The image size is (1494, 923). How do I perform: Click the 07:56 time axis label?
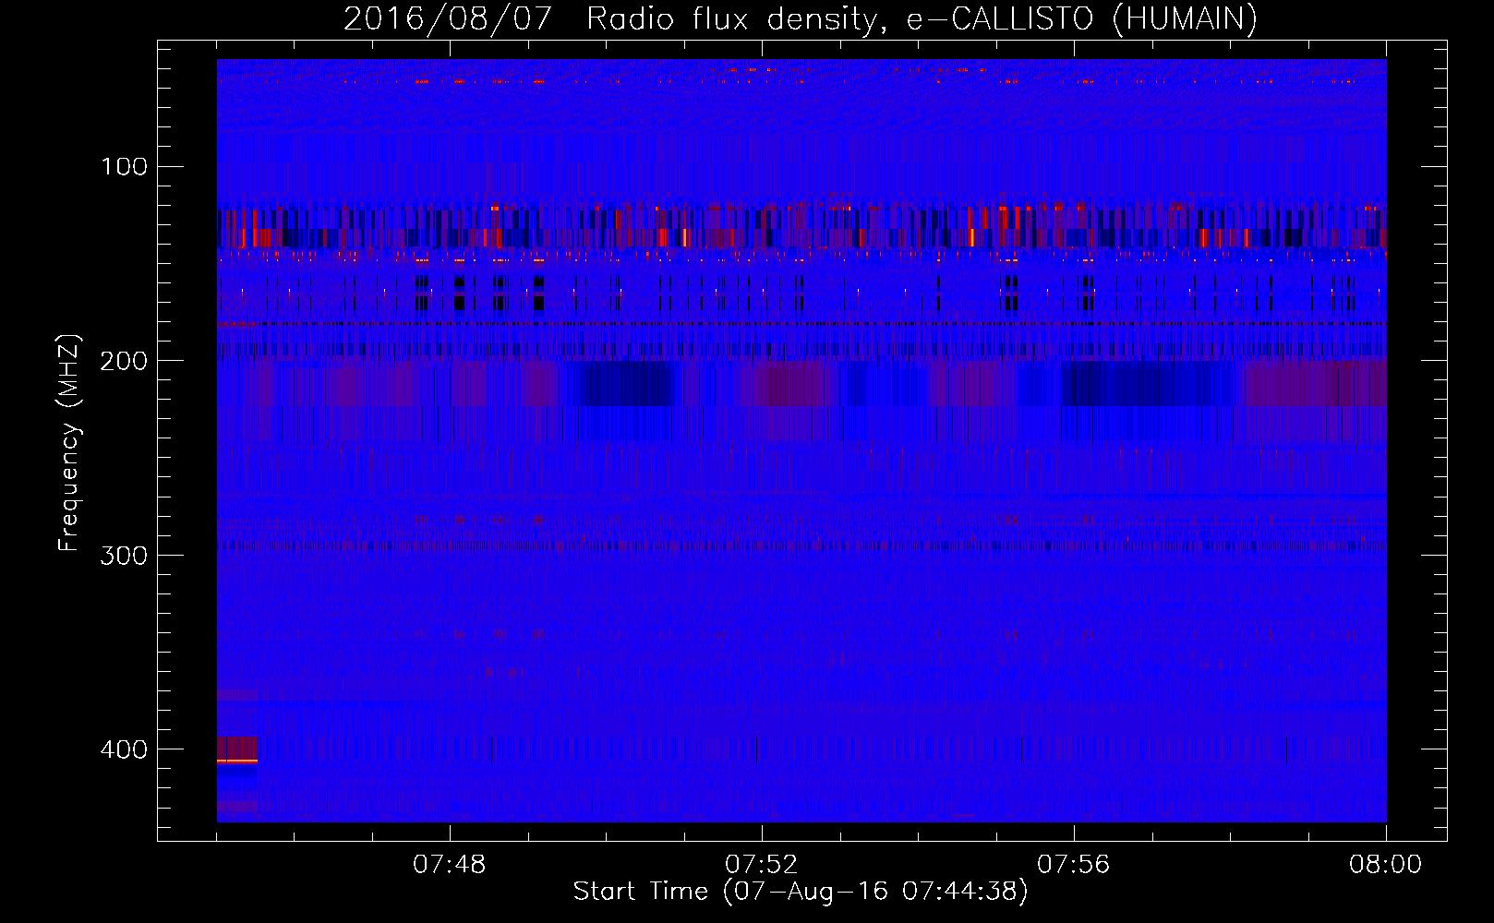pos(1074,865)
